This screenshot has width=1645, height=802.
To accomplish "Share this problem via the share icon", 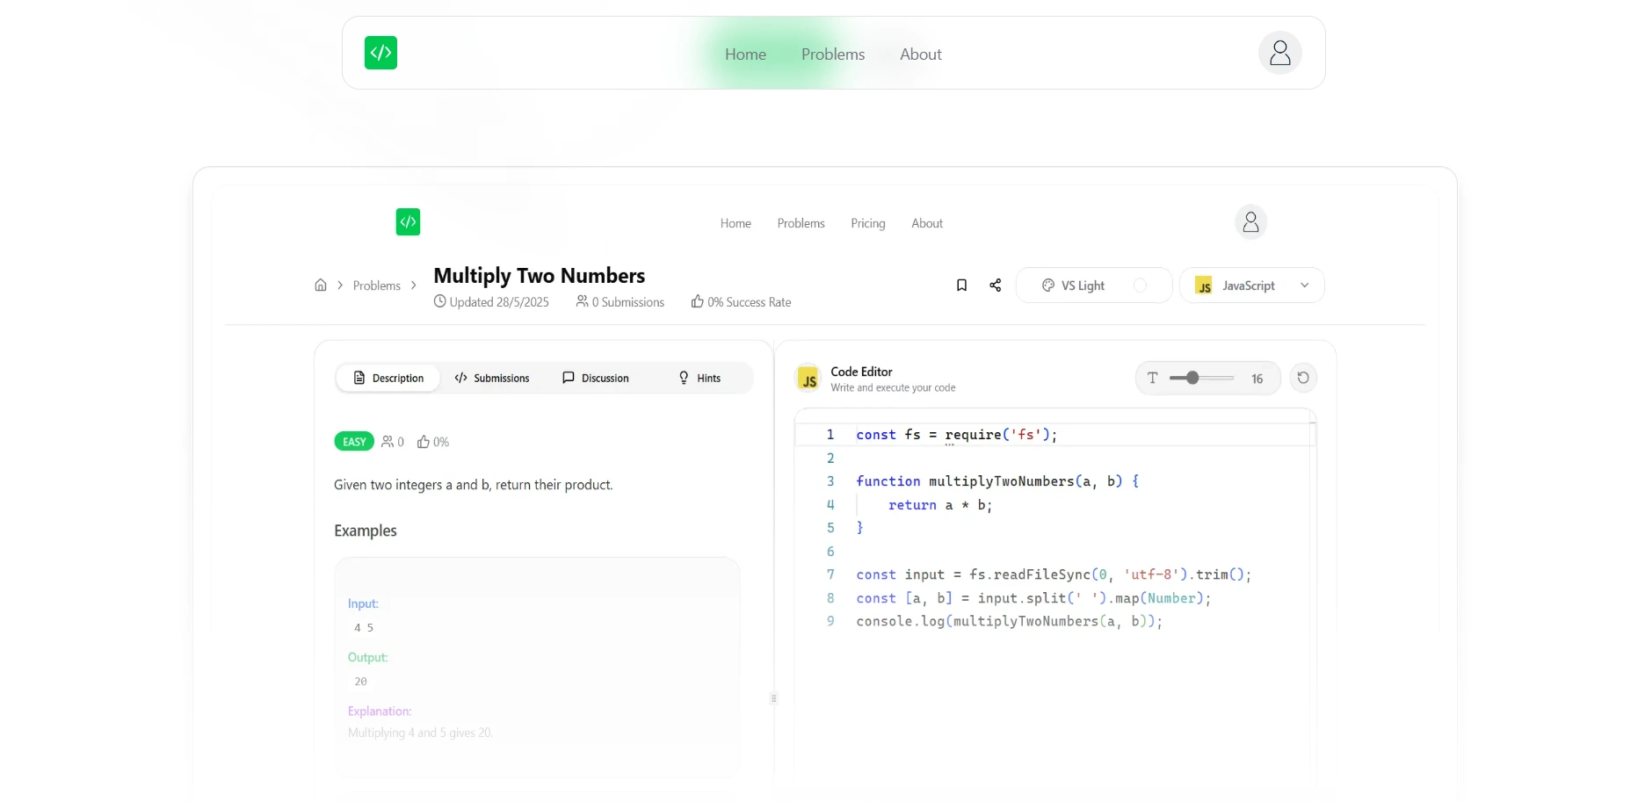I will 995,285.
